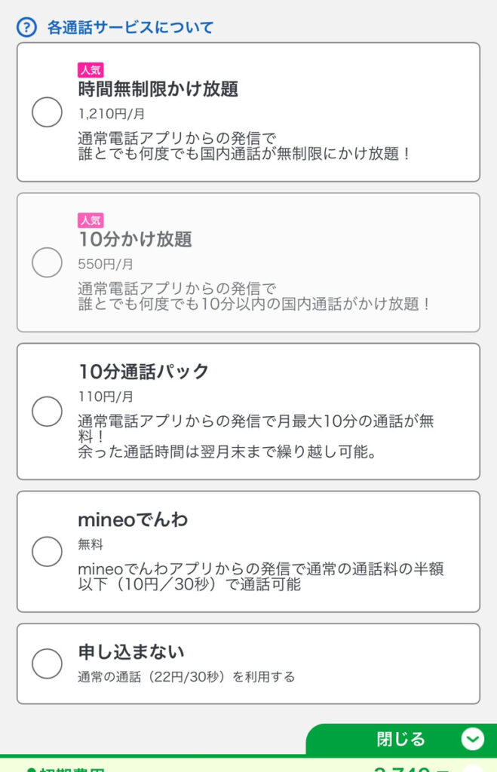Click the 申し込まない option card

pos(249,664)
